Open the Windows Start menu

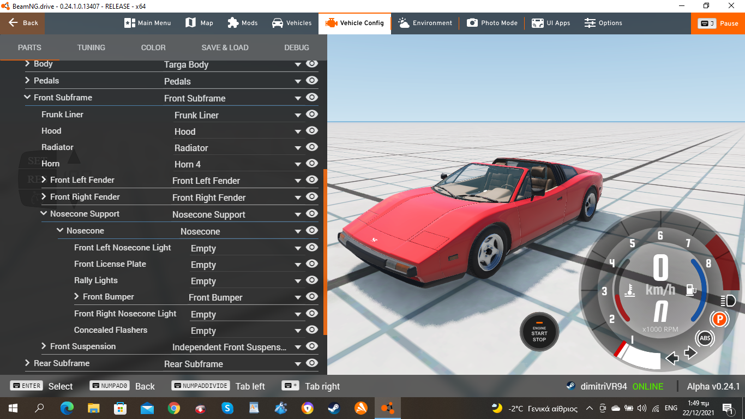tap(13, 408)
